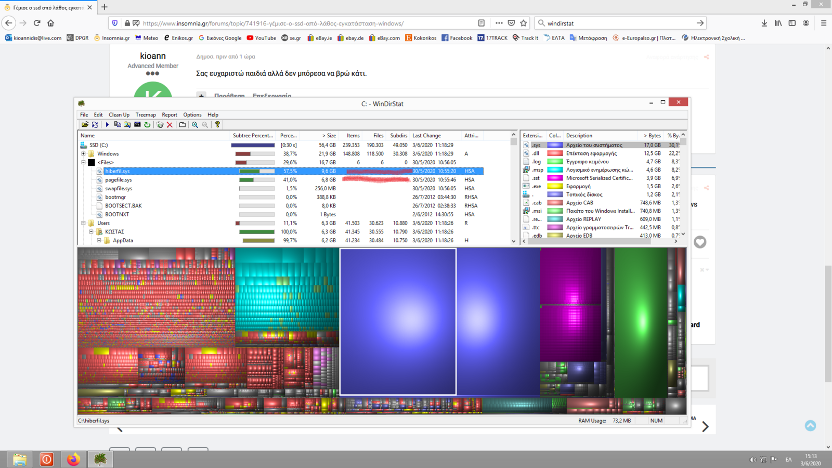832x468 pixels.
Task: Click the red X delete icon
Action: tap(170, 125)
